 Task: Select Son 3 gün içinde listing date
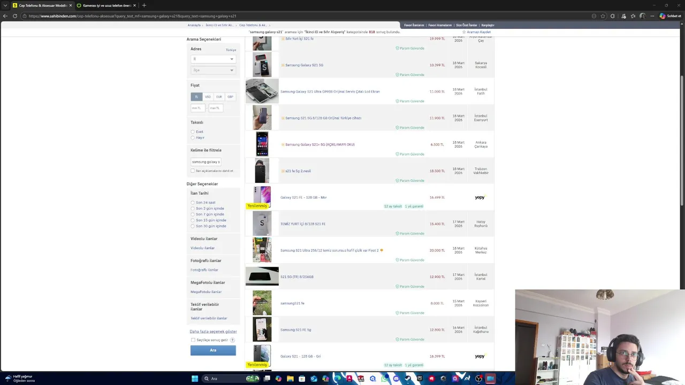pos(193,209)
